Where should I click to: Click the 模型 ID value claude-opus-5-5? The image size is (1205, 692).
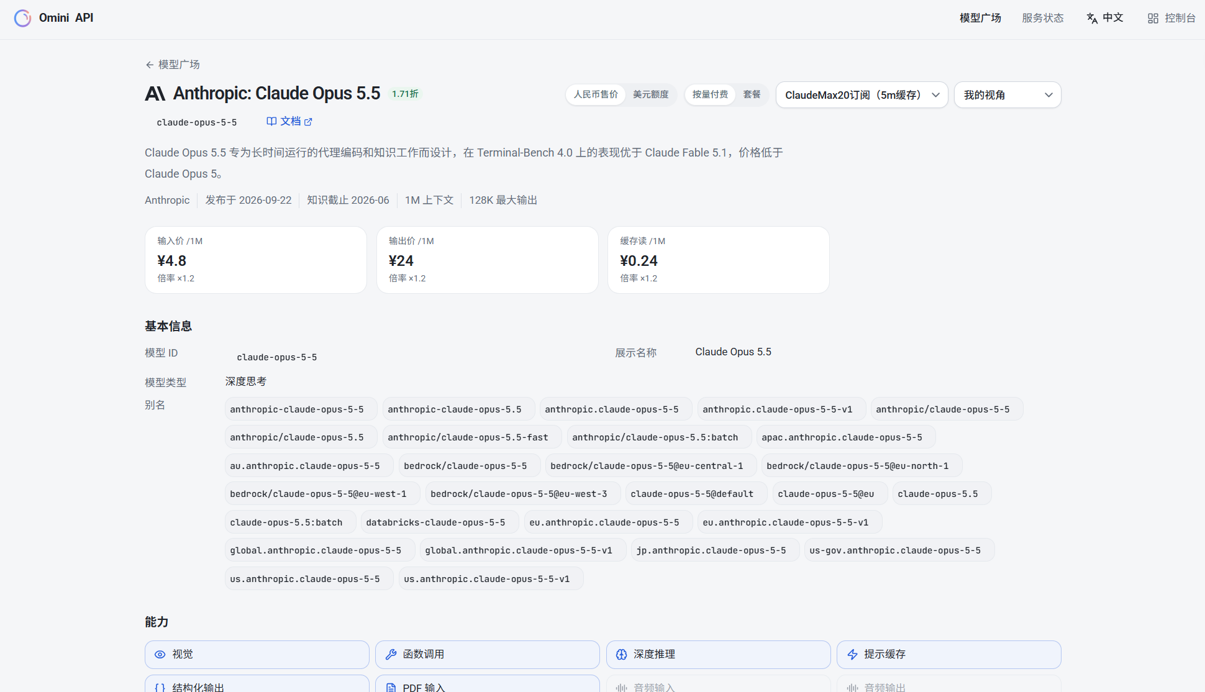click(276, 357)
